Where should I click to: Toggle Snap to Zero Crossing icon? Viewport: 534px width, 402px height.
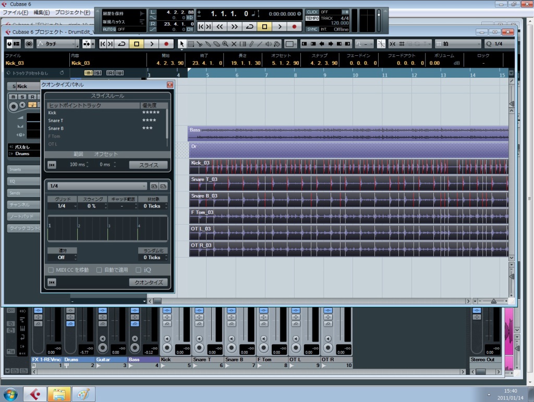point(381,44)
